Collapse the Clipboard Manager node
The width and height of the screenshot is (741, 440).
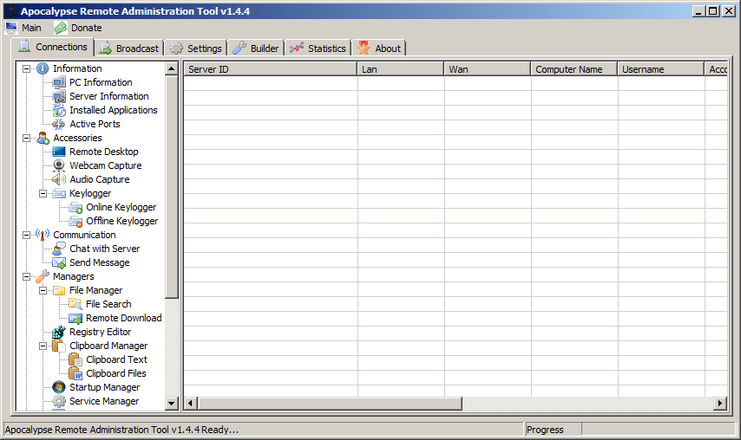click(x=43, y=346)
